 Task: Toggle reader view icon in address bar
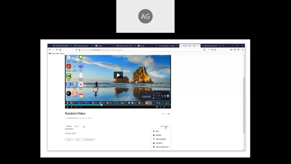click(205, 50)
